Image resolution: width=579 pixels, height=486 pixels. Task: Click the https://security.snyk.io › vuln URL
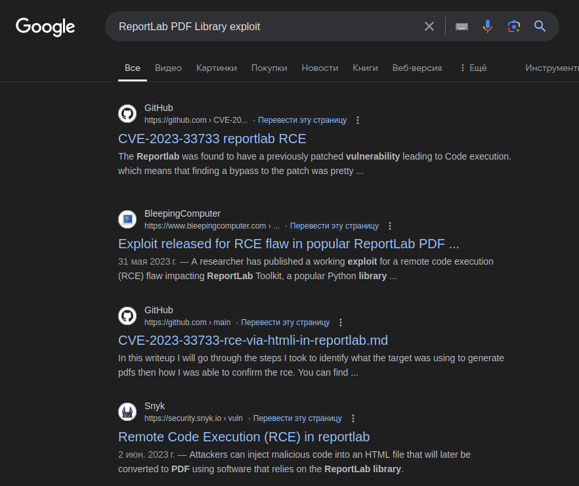pos(194,418)
